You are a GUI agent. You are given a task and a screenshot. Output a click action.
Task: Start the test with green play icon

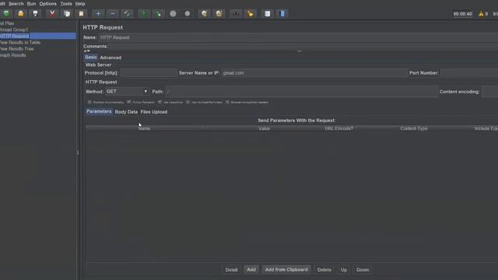144,14
